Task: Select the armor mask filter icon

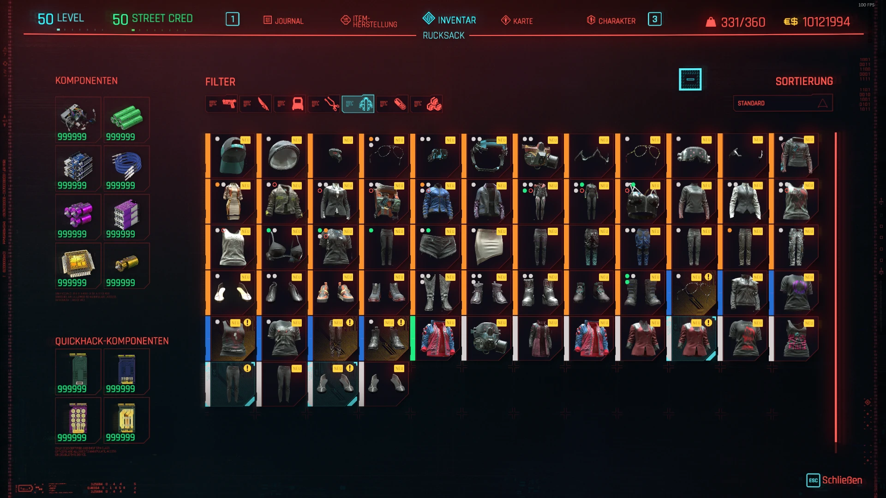Action: coord(290,104)
